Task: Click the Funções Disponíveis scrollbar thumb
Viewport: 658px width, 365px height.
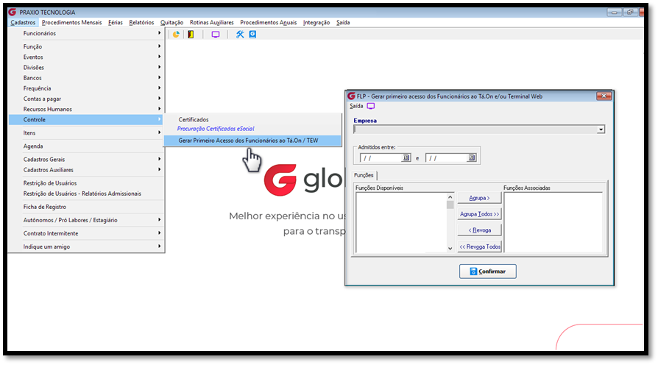Action: click(x=450, y=205)
